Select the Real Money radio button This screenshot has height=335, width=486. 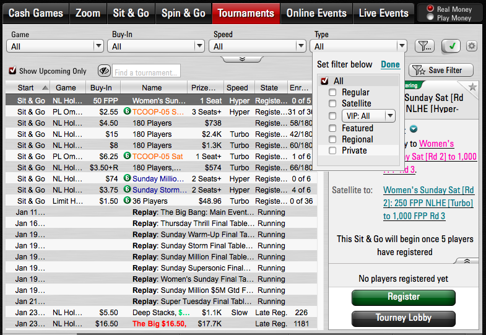tap(430, 9)
